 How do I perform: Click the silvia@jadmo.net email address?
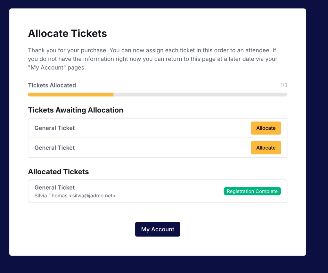[x=92, y=195]
